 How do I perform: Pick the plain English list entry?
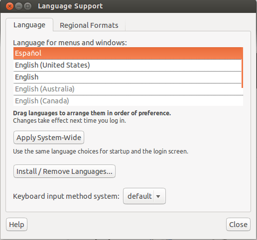pos(128,77)
